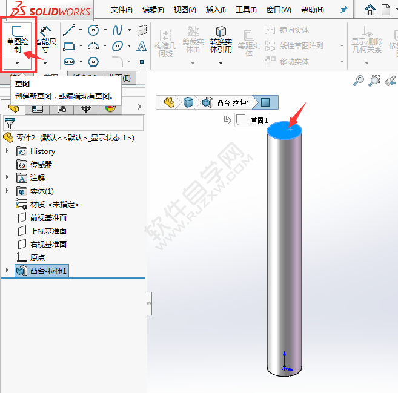Screen dimensions: 398x393
Task: Click 转换实体引用 convert entities
Action: click(x=221, y=40)
